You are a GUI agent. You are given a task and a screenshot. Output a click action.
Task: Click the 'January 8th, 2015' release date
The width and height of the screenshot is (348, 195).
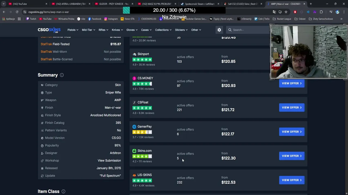click(109, 168)
